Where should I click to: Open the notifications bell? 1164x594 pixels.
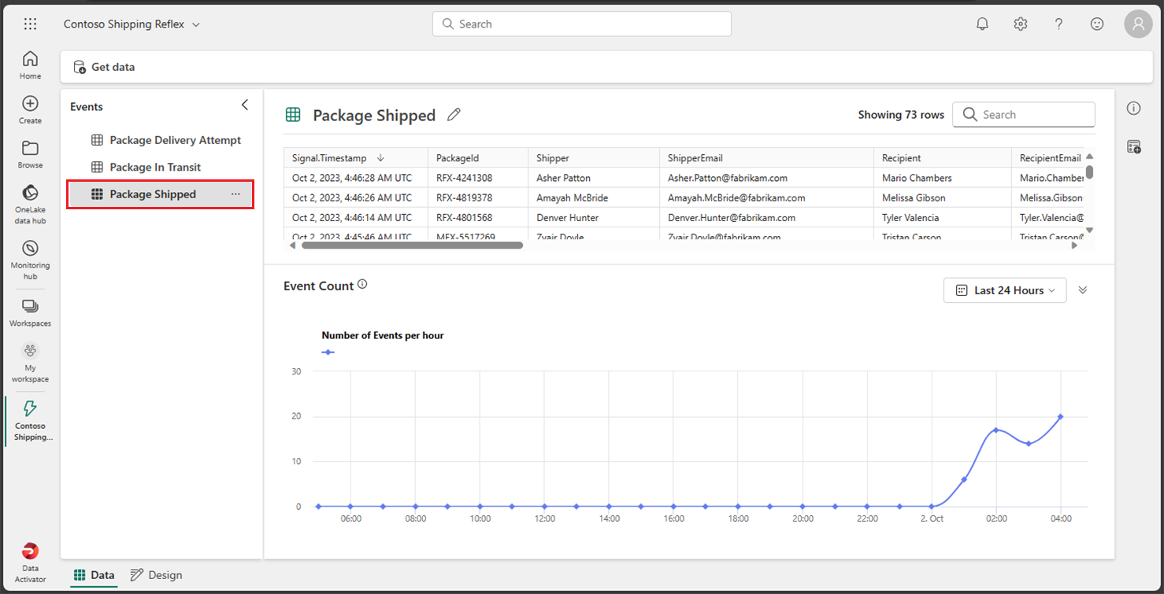pyautogui.click(x=982, y=24)
